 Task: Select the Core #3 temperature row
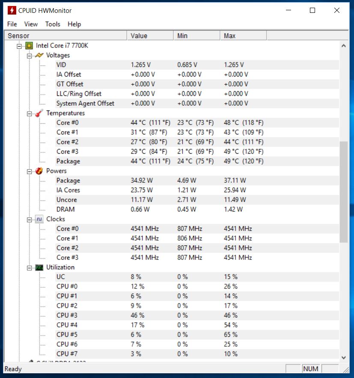pyautogui.click(x=197, y=152)
